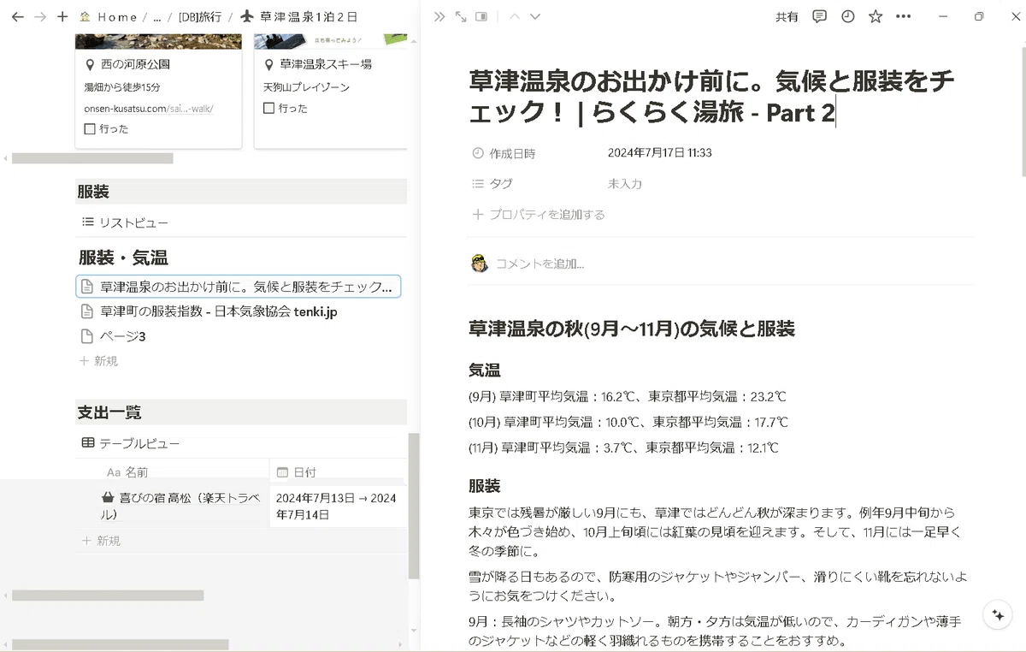Viewport: 1026px width, 652px height.
Task: Click the コメントを追加 field
Action: pos(540,264)
